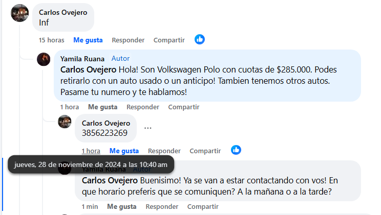Viewport: 381px width, 215px height.
Task: Click the bold 'Carlos Ovejero' mention in the 'Buenisimo' reply
Action: [x=110, y=180]
